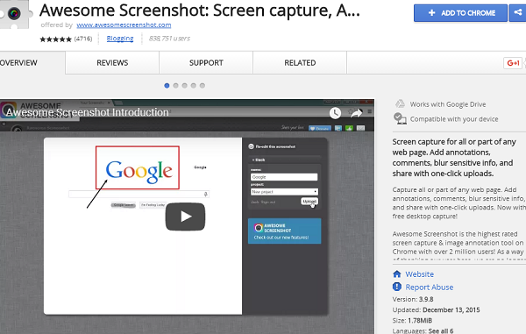The image size is (526, 334).
Task: Switch to the Overview tab
Action: [x=32, y=63]
